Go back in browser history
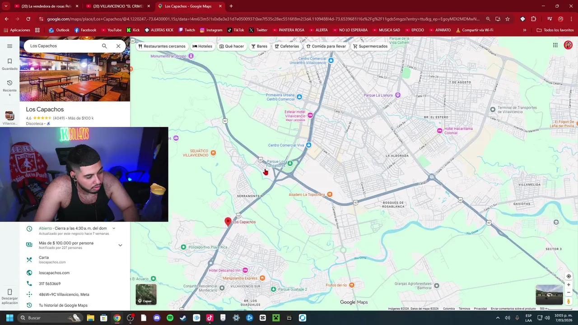 [6, 19]
